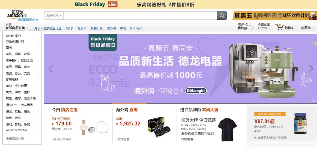Click the LEGO logo in top banner
This screenshot has height=148, width=317.
pyautogui.click(x=113, y=4)
